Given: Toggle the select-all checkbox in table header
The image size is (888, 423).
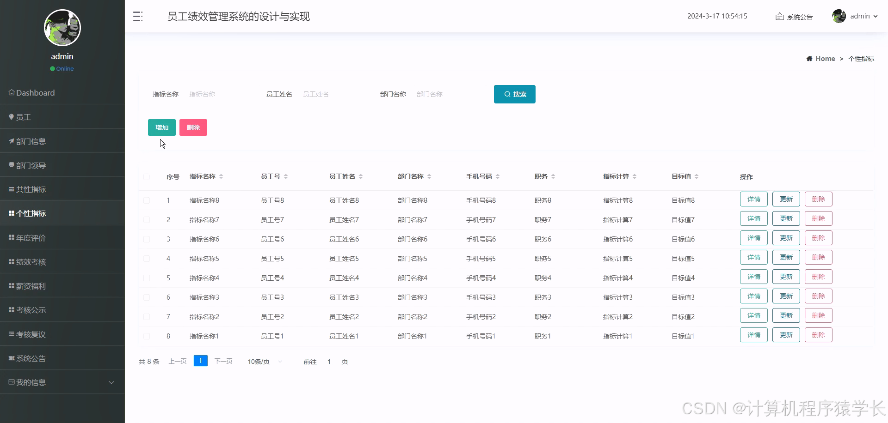Looking at the screenshot, I should pos(147,176).
